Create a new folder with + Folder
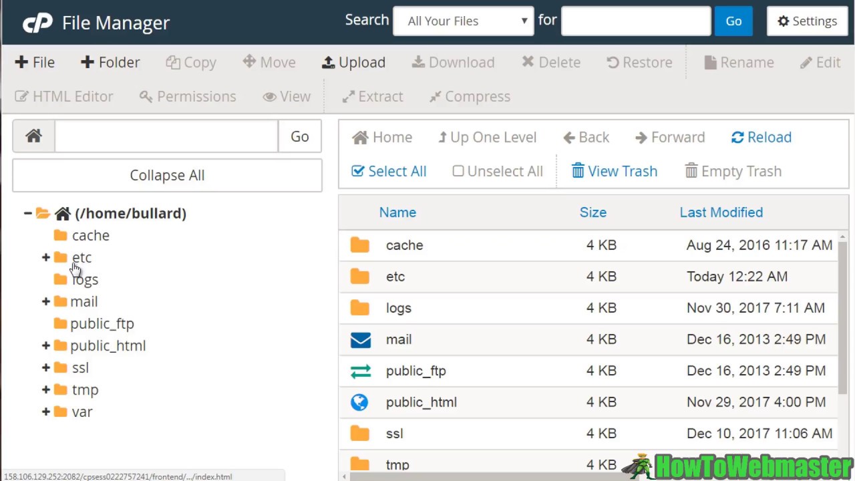 click(x=110, y=62)
